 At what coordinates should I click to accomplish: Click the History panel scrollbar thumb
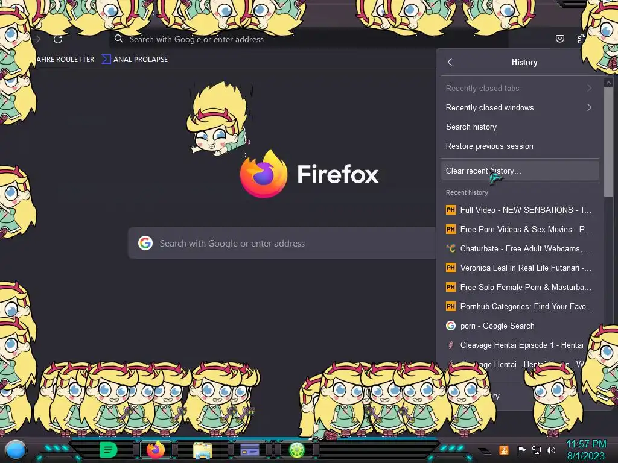click(608, 142)
